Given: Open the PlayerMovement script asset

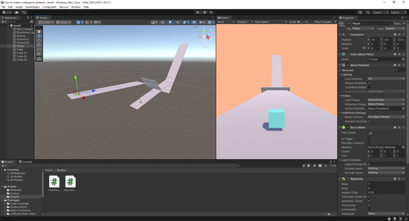Looking at the screenshot, I should [x=70, y=184].
